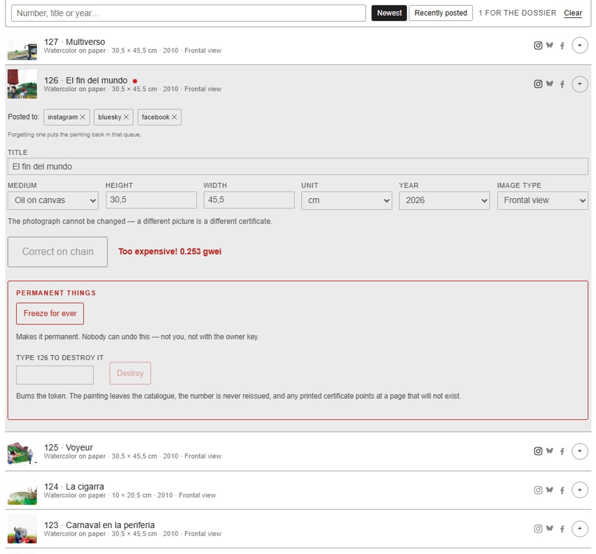Click Facebook icon in Carnaval en la periferia row
Image resolution: width=596 pixels, height=554 pixels.
(562, 529)
